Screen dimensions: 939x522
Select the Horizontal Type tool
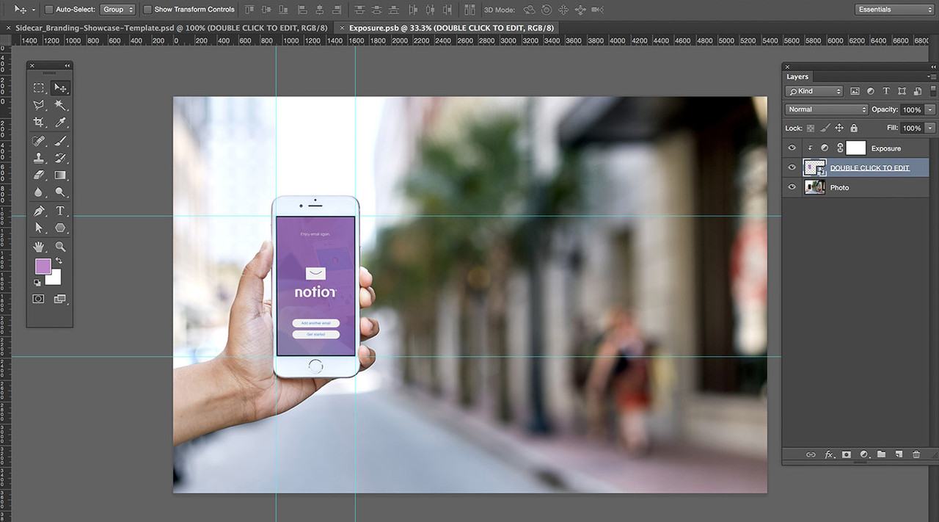(x=61, y=211)
